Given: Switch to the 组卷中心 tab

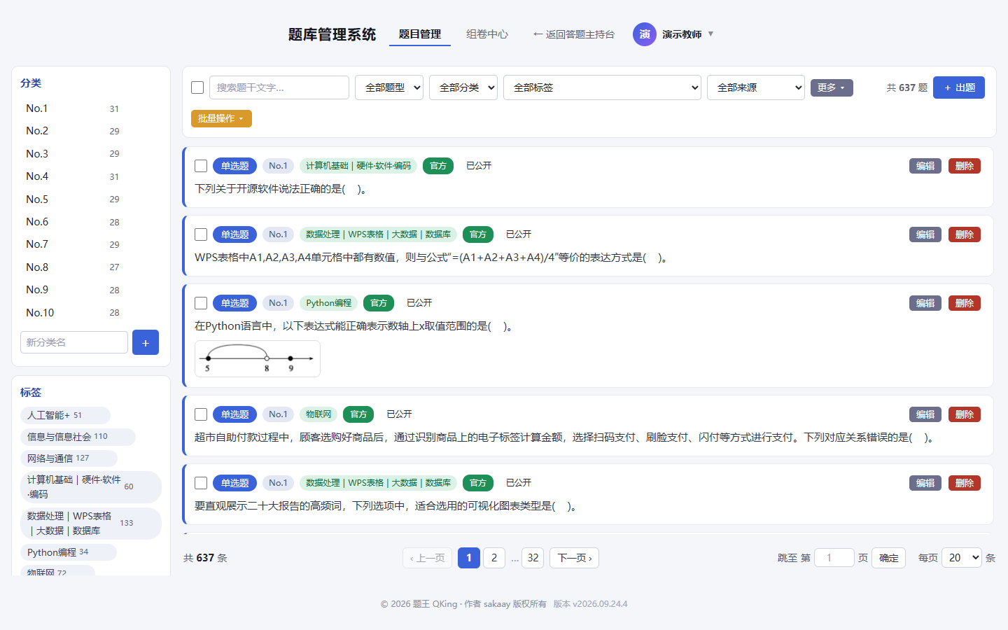Looking at the screenshot, I should click(x=487, y=34).
